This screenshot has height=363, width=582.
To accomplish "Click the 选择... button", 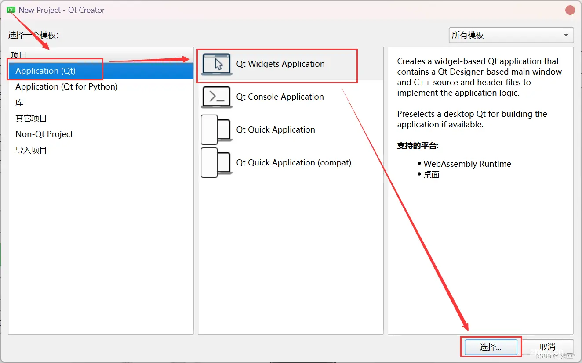I will [x=491, y=347].
